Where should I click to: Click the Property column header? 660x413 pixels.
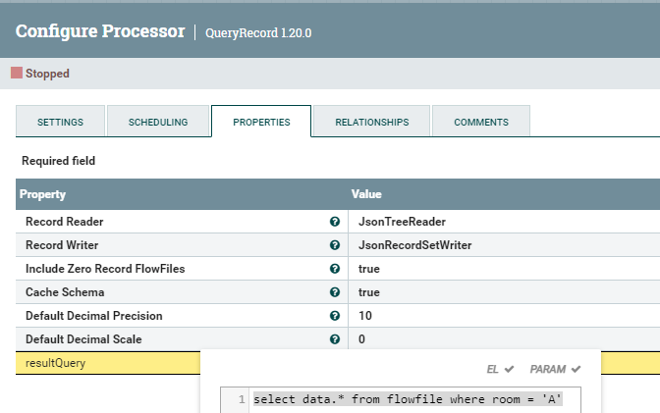click(42, 194)
